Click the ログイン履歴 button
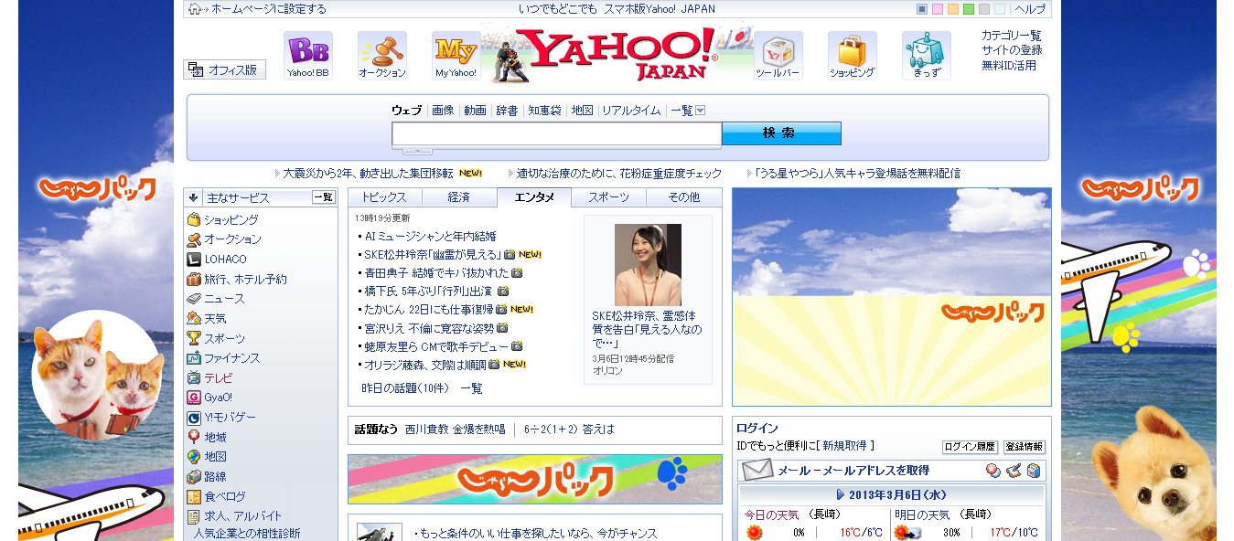The height and width of the screenshot is (541, 1234). point(970,447)
